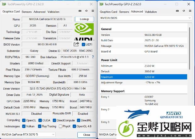The height and width of the screenshot is (139, 195).
Task: Select the Build Date 2025-01-20 row
Action: point(144,40)
